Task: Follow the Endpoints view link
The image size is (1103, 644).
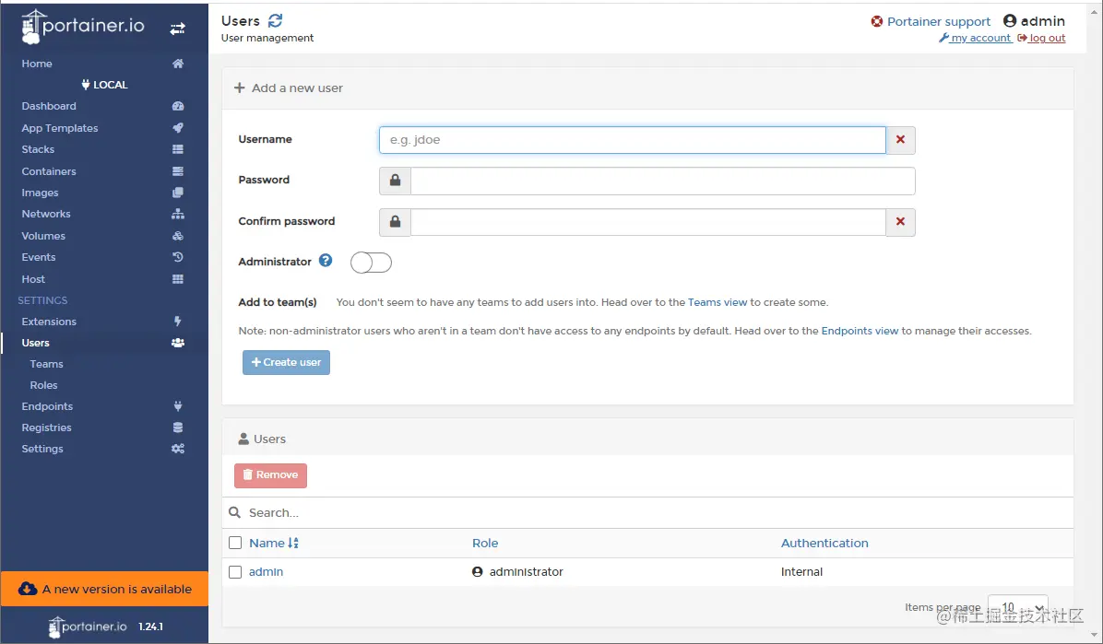Action: (860, 331)
